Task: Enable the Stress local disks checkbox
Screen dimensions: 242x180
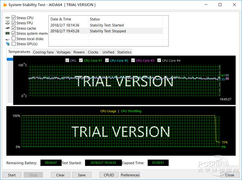Action: tap(14, 39)
